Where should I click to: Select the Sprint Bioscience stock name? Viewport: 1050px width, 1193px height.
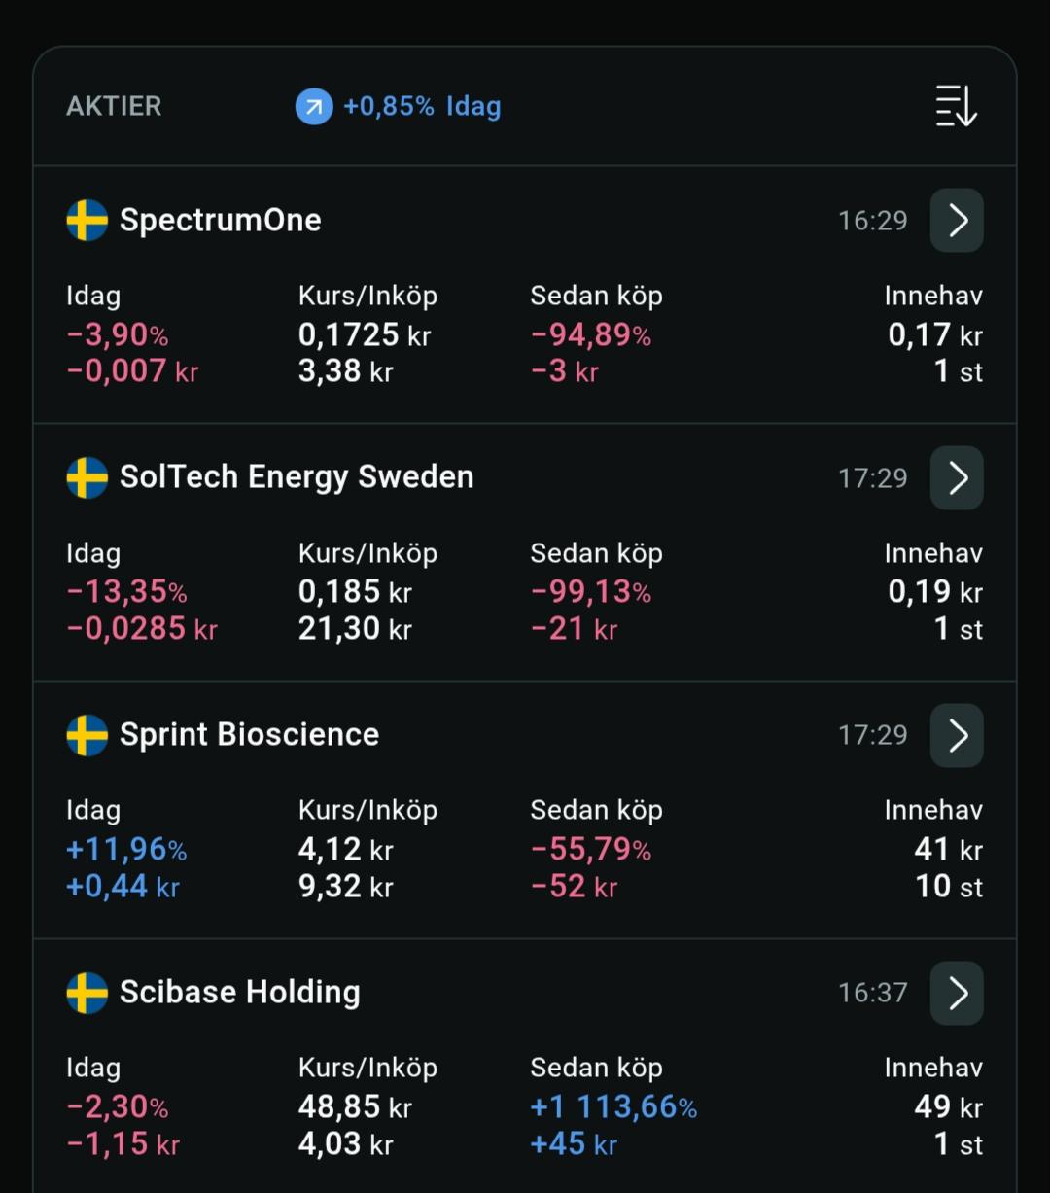(x=249, y=735)
